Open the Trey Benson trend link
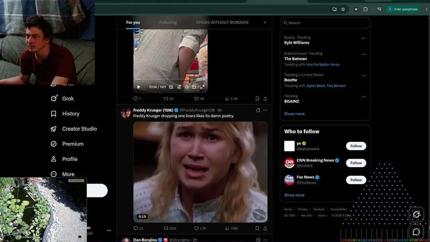This screenshot has width=430, height=242. [x=336, y=86]
